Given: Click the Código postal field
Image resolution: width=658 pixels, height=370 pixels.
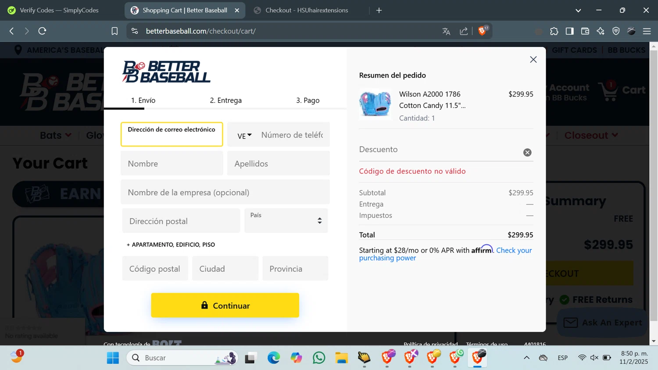Looking at the screenshot, I should [x=155, y=269].
